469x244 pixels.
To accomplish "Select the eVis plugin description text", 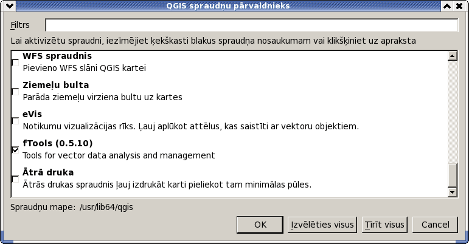I will [190, 126].
